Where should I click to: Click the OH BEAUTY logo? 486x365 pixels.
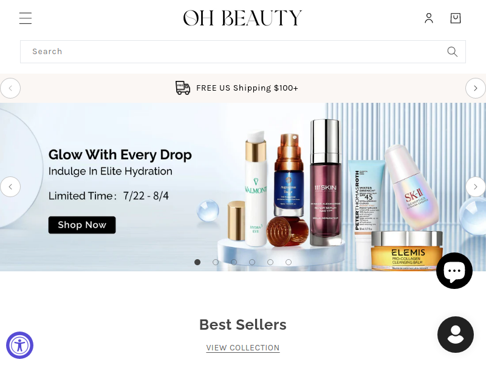pos(242,18)
